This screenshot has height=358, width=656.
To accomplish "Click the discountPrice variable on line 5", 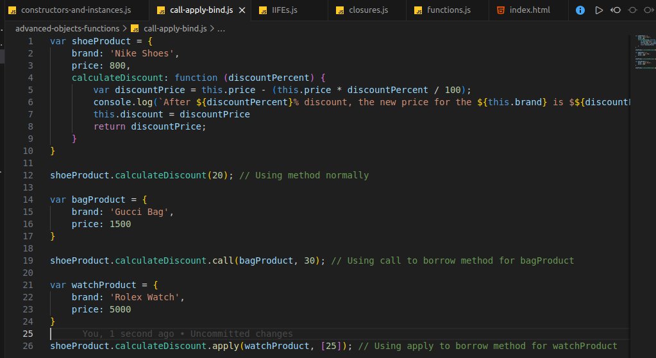I will 150,90.
